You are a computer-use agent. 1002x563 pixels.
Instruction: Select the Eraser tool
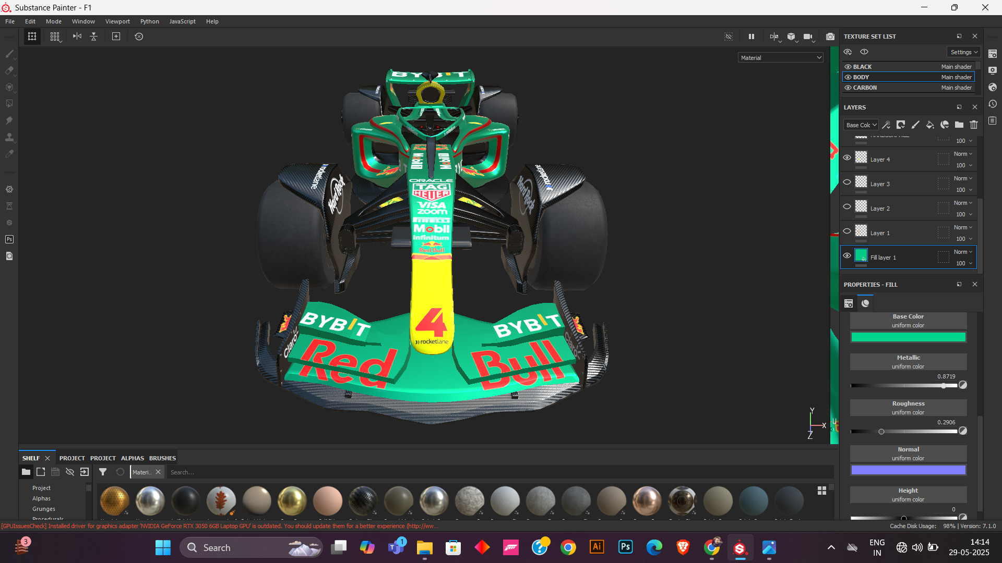coord(9,70)
